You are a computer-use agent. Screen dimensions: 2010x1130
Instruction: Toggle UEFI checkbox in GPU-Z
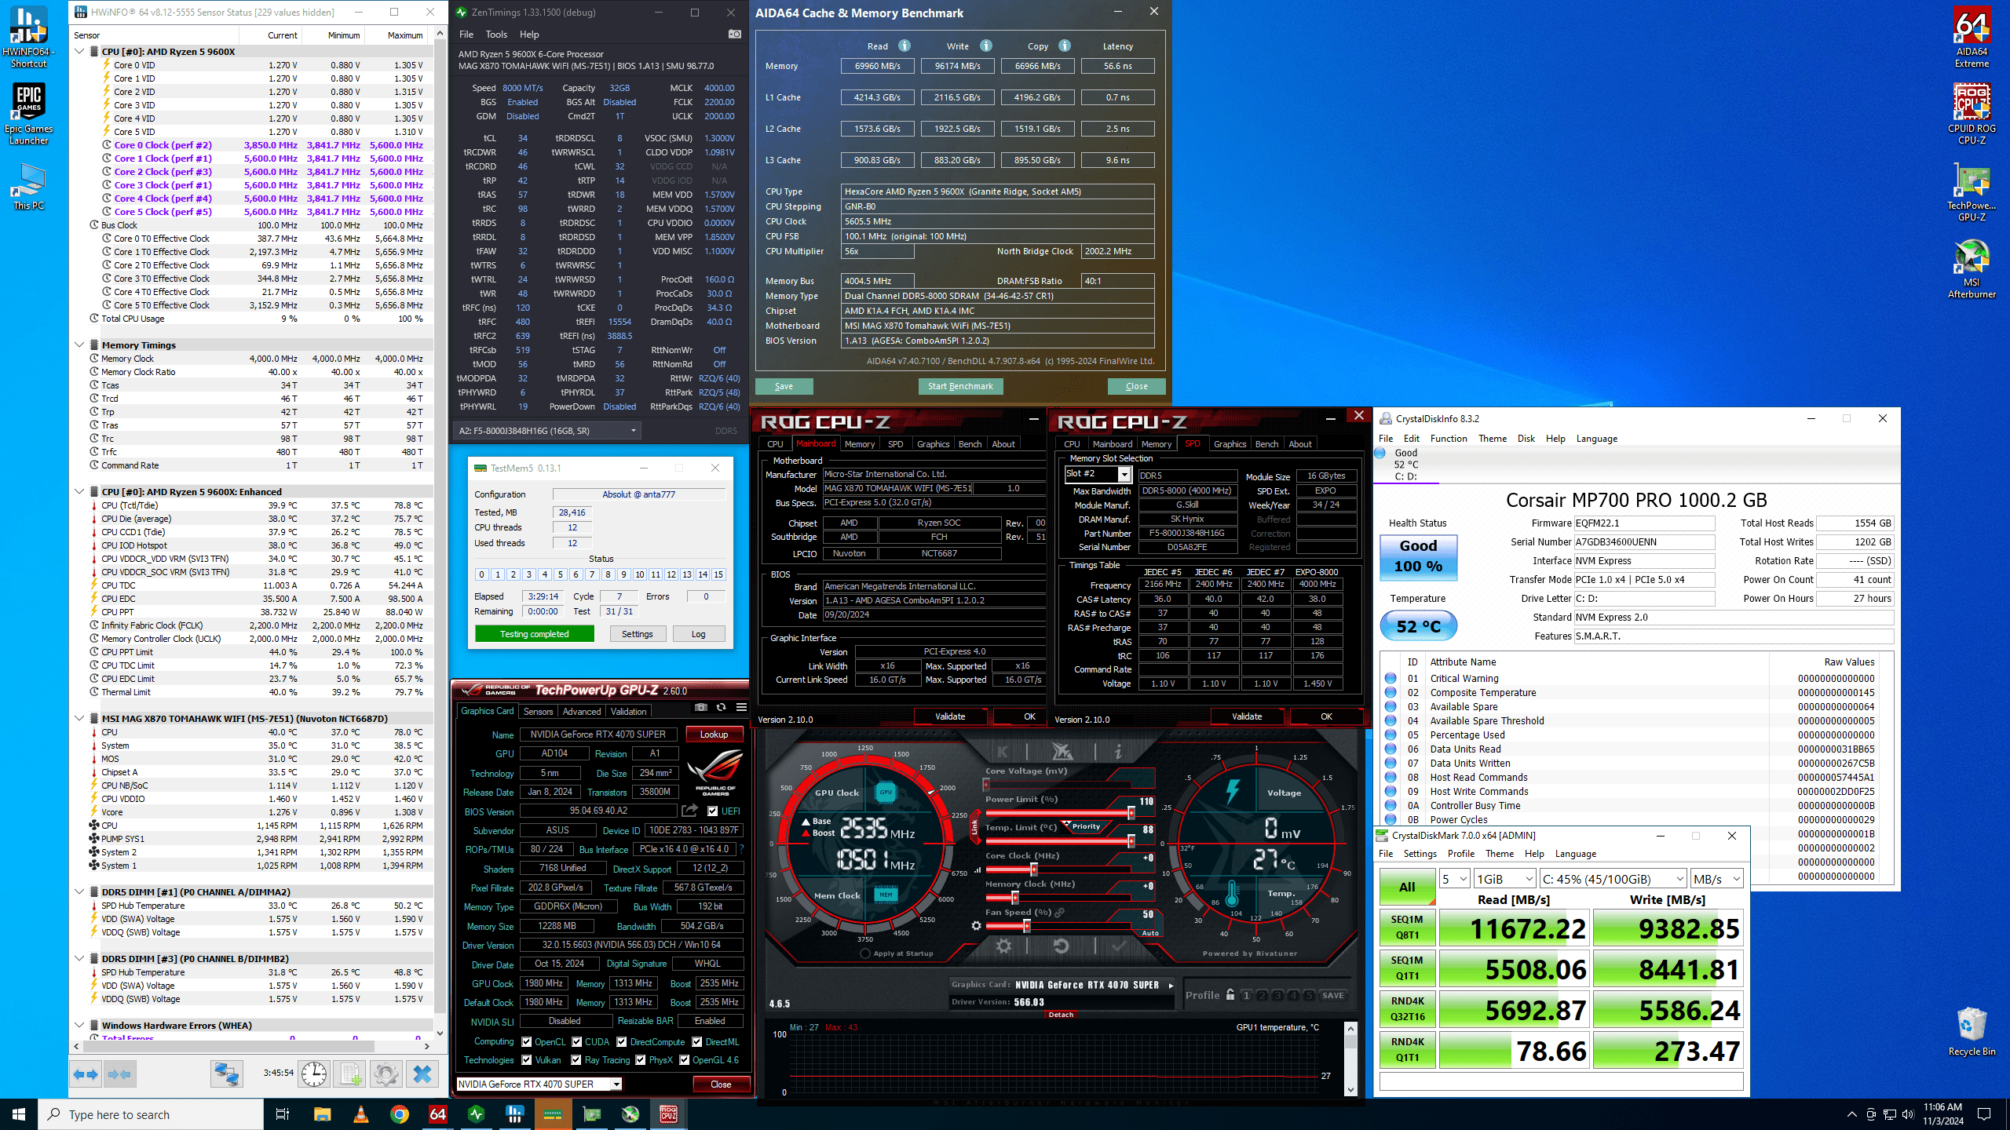[713, 811]
